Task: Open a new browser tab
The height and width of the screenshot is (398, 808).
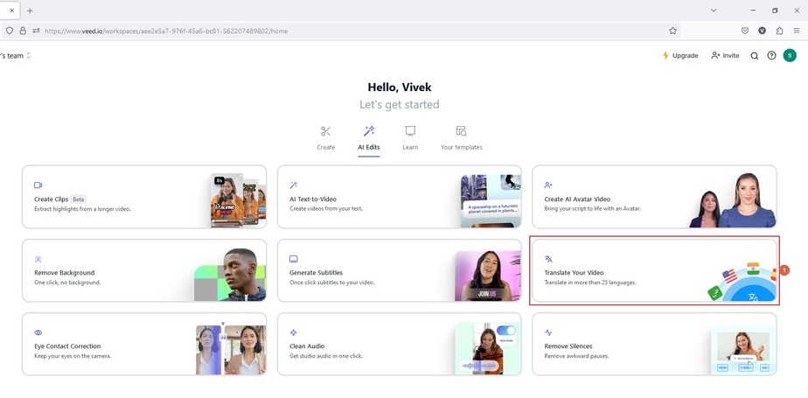Action: 30,10
